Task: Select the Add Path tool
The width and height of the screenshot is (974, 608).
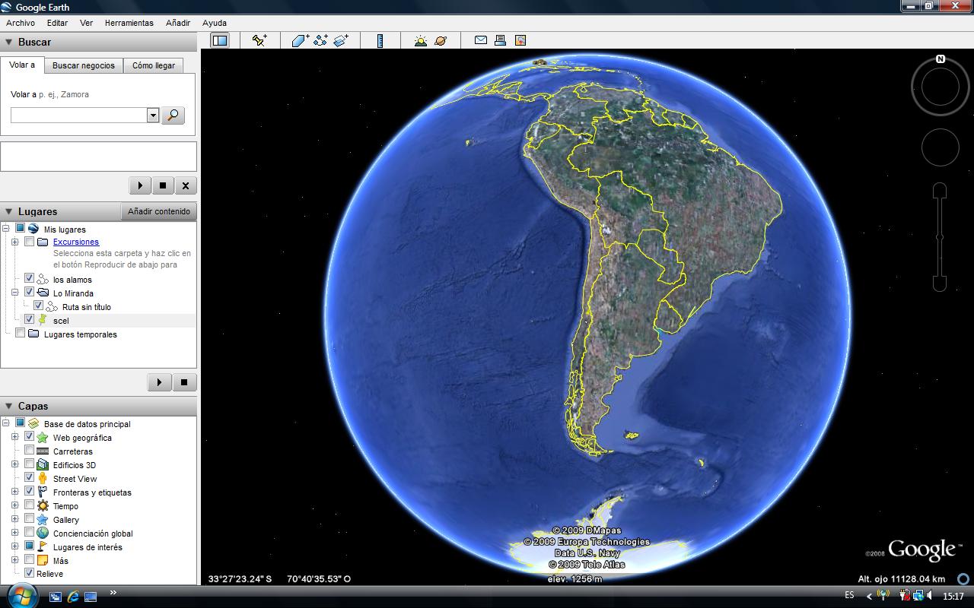Action: click(320, 40)
